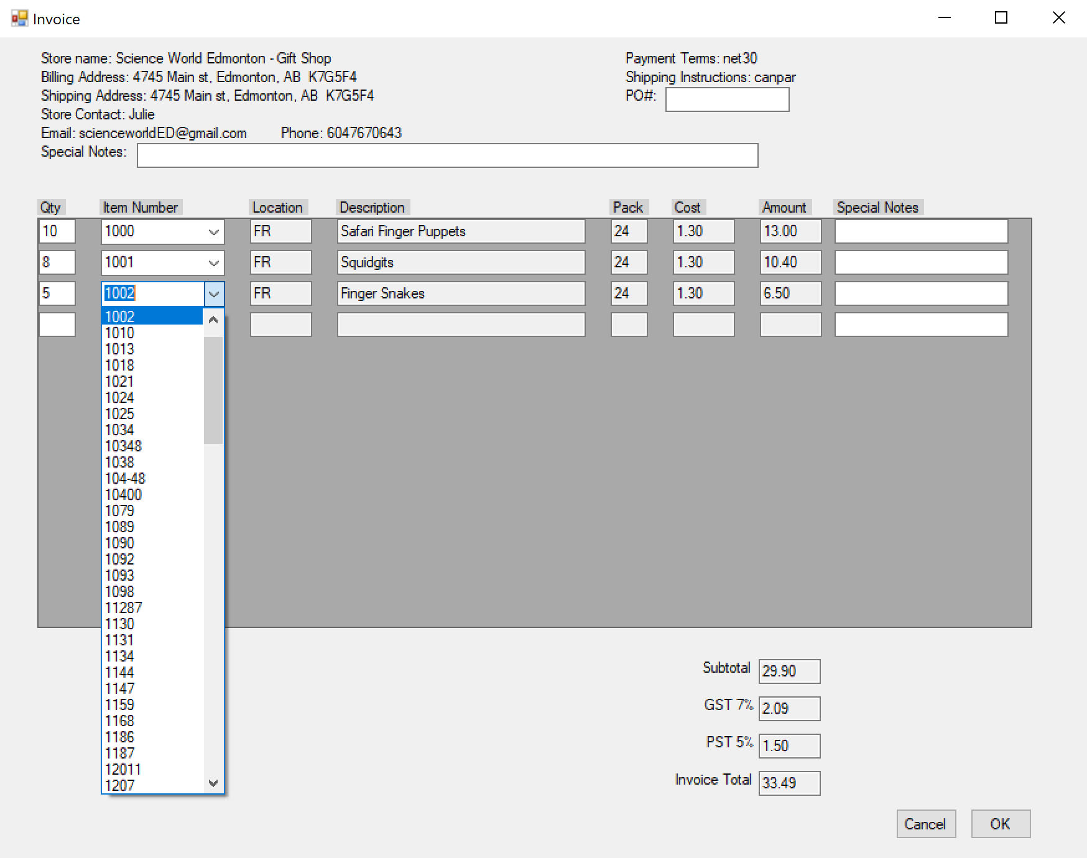Select item 1079 from the list

[x=152, y=510]
